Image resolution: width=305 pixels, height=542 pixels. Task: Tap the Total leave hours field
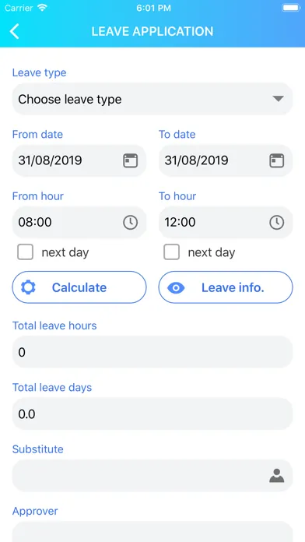[x=152, y=352]
